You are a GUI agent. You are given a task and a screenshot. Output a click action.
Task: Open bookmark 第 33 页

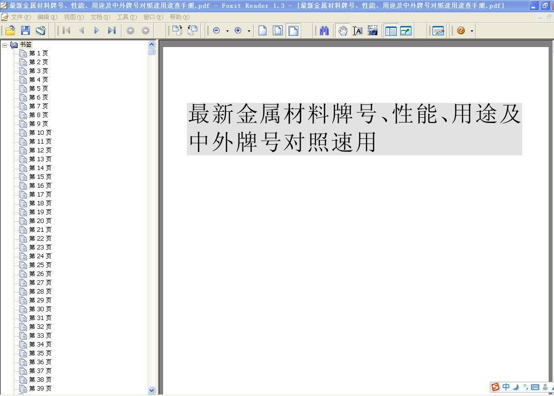40,336
